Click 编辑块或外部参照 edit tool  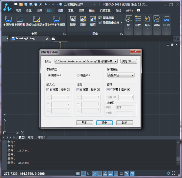point(36,21)
